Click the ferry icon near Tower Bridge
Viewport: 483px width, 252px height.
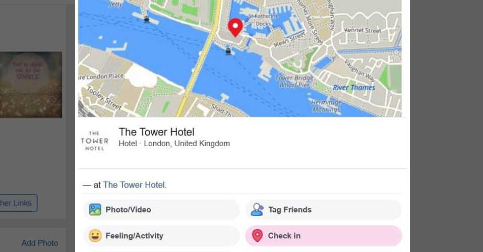coord(228,51)
